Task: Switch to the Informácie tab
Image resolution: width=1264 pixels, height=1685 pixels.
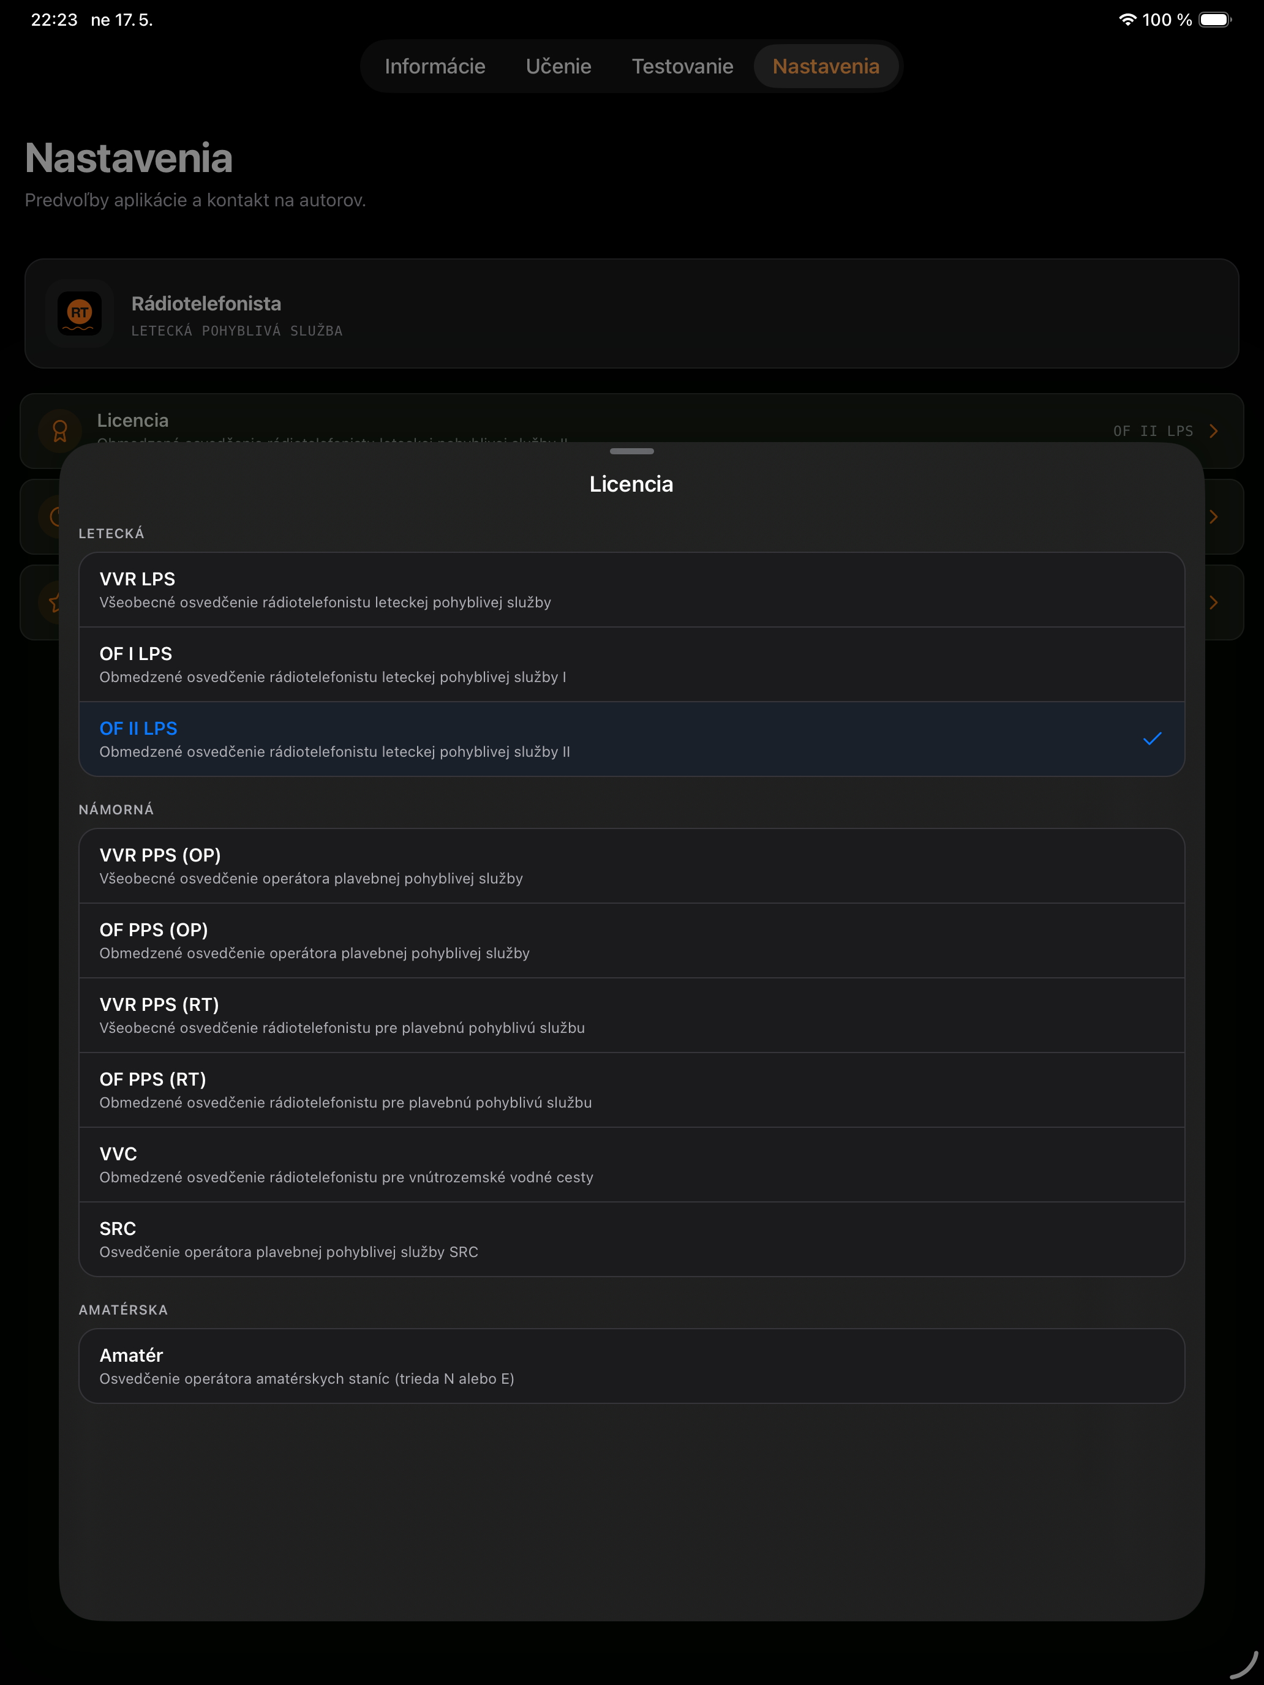Action: click(434, 66)
